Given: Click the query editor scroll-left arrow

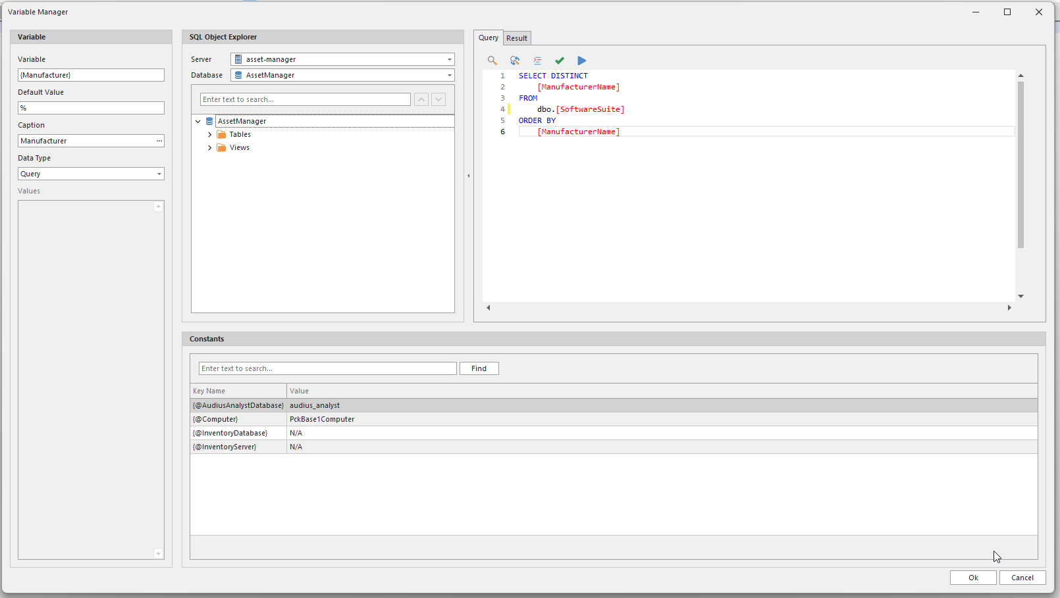Looking at the screenshot, I should click(x=488, y=307).
